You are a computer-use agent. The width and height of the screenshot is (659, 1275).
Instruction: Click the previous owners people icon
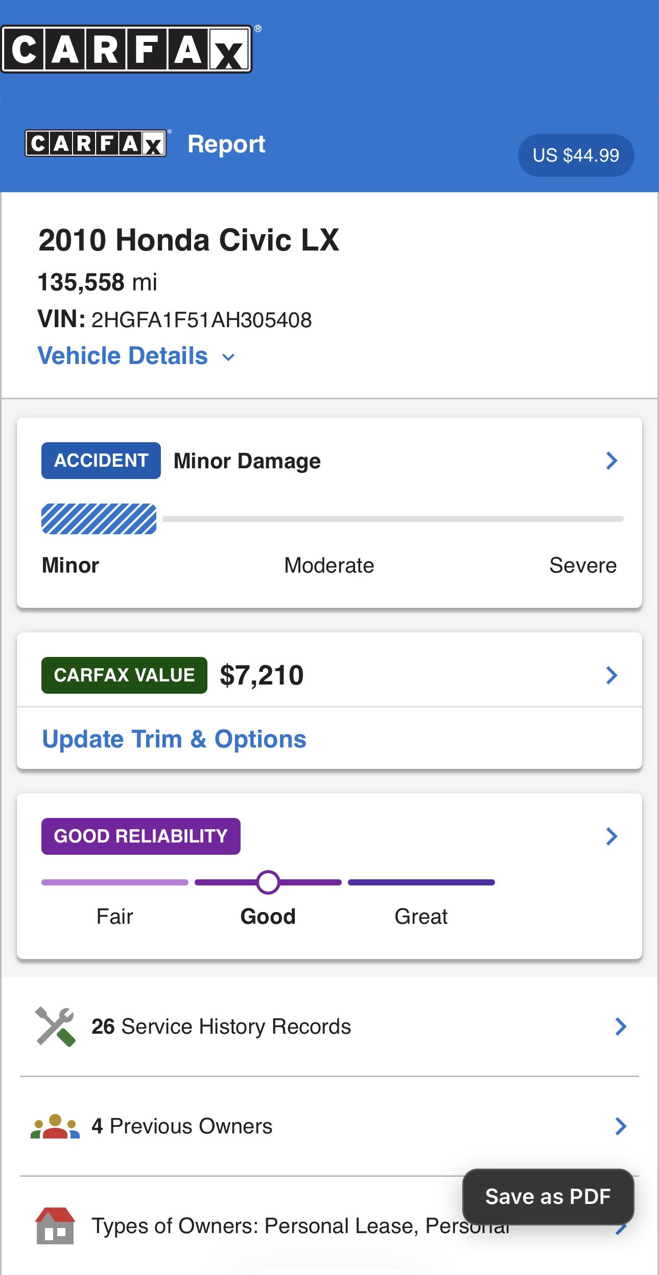click(x=55, y=1126)
